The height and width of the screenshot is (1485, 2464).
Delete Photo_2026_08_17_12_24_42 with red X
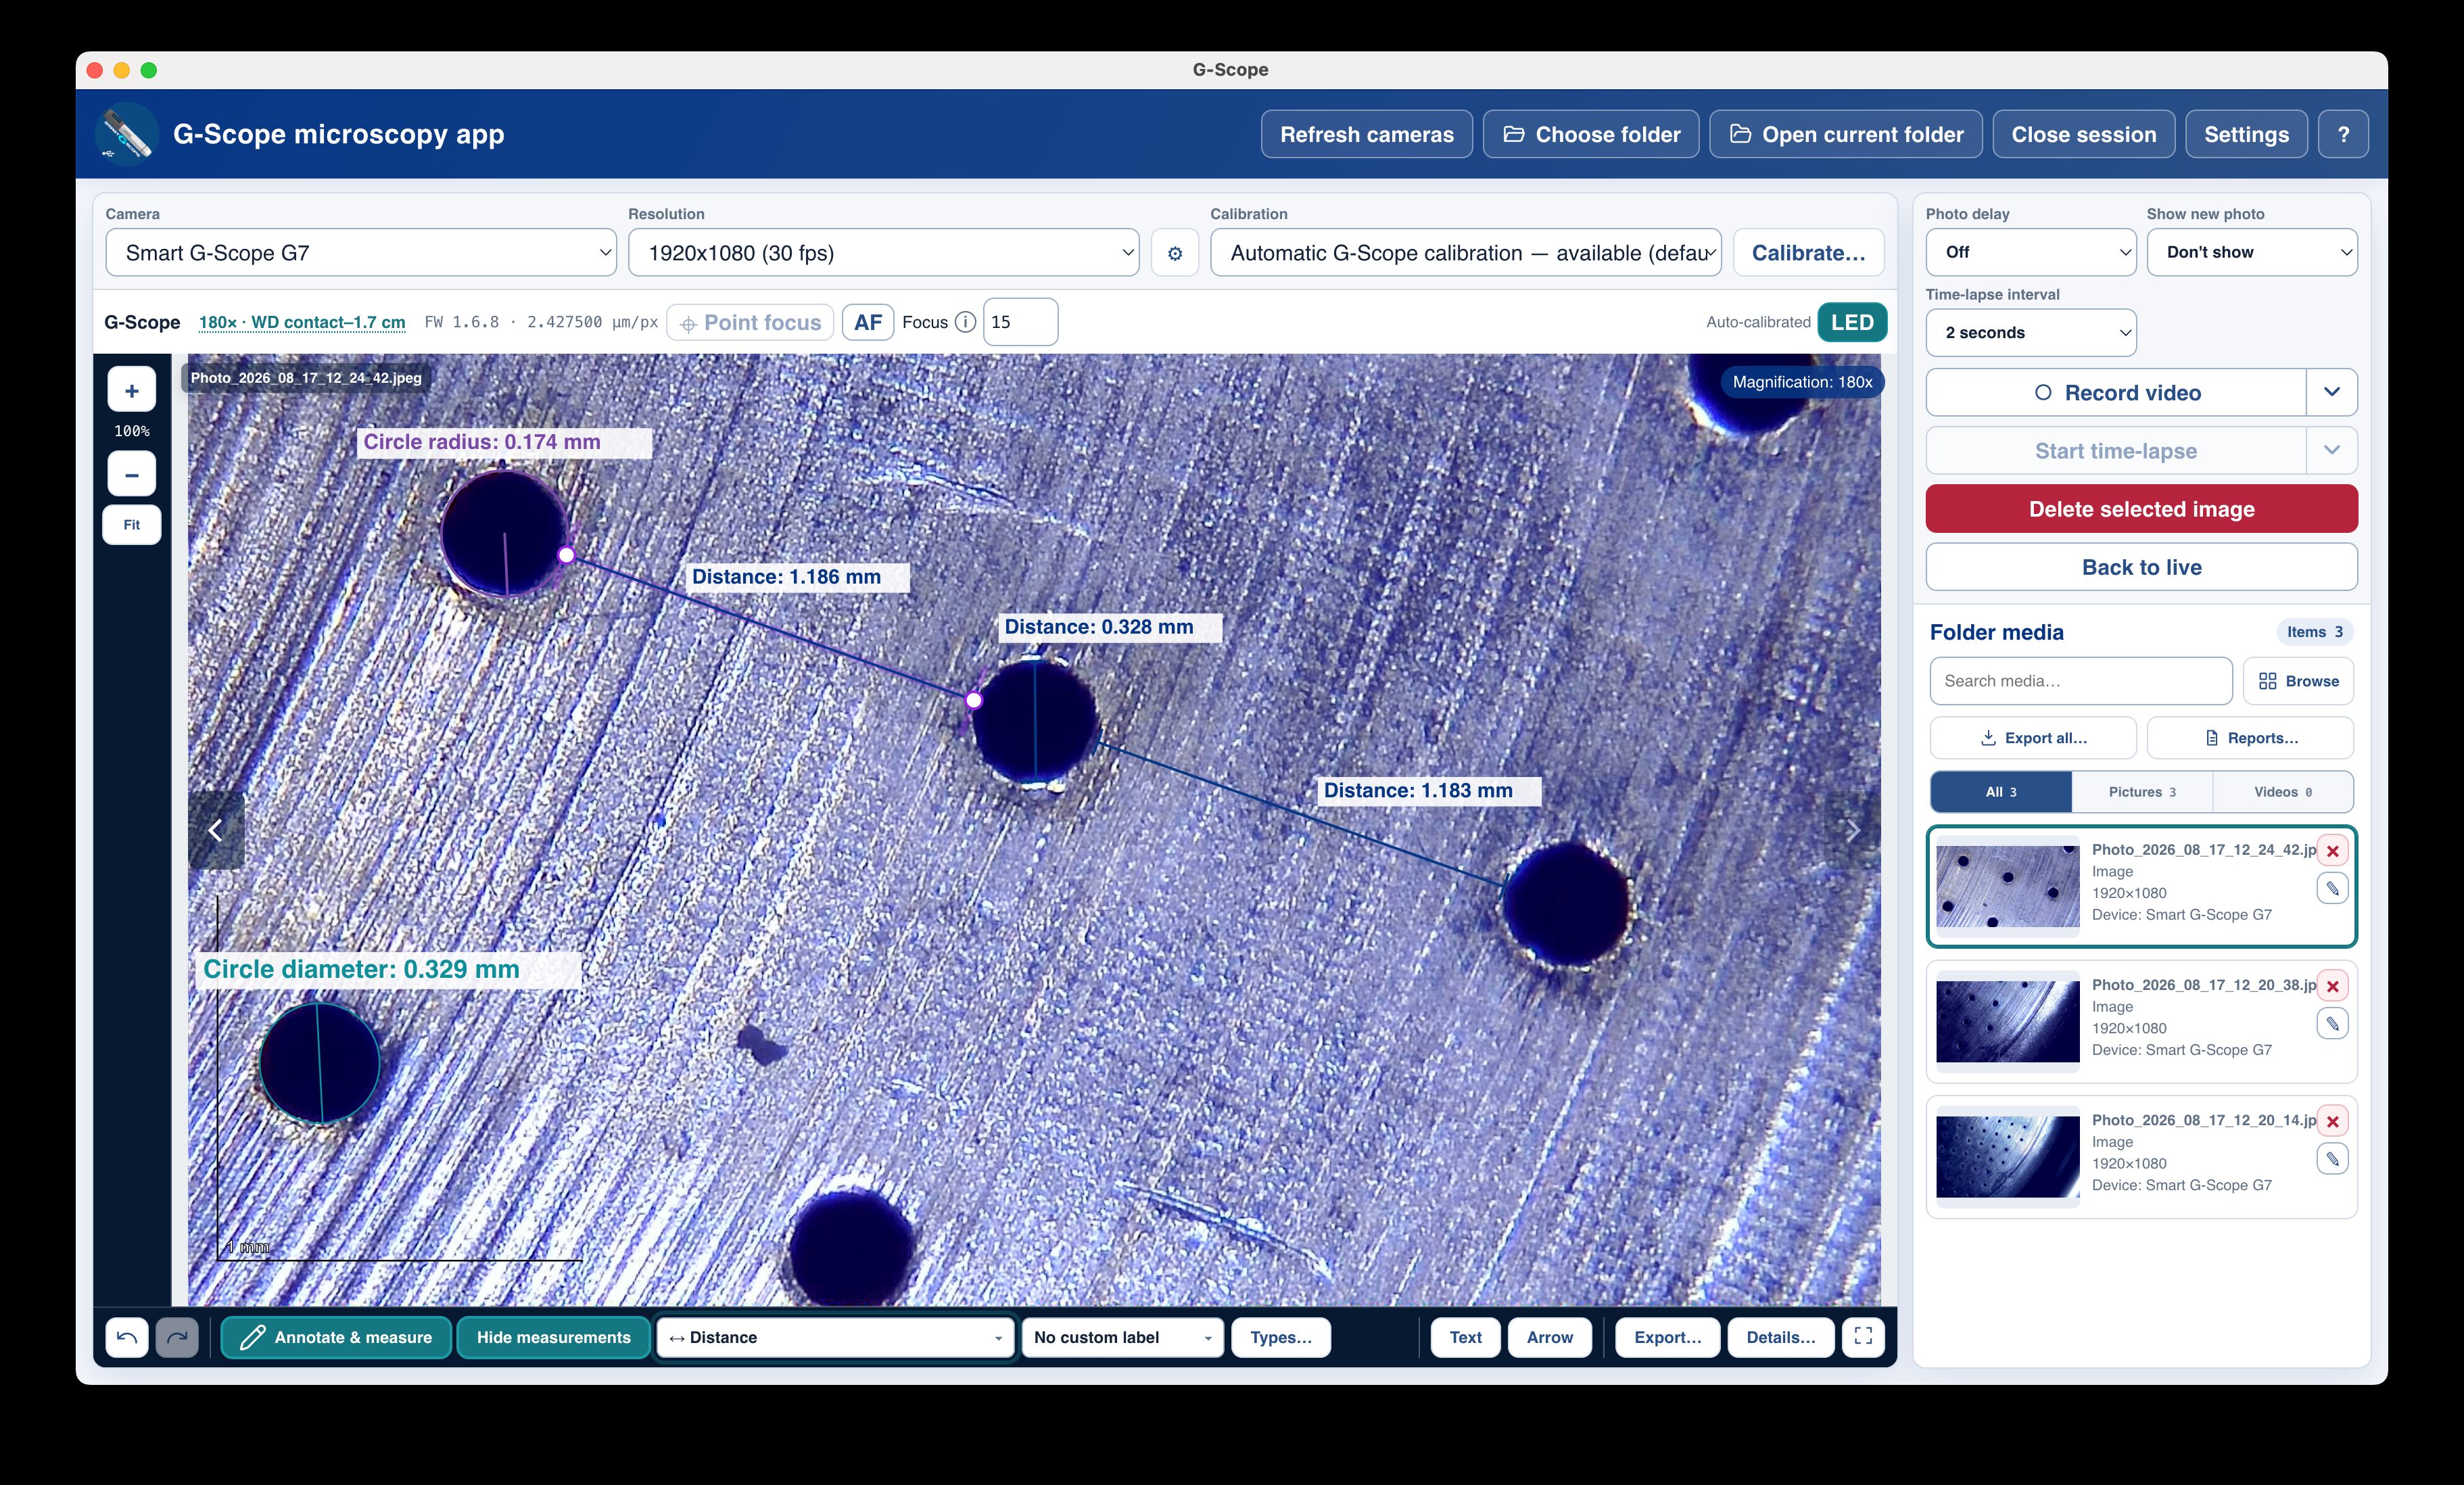[2332, 851]
